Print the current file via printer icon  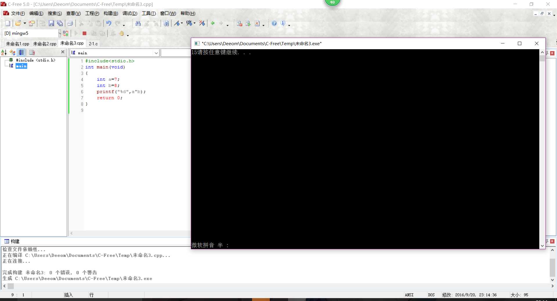[70, 23]
